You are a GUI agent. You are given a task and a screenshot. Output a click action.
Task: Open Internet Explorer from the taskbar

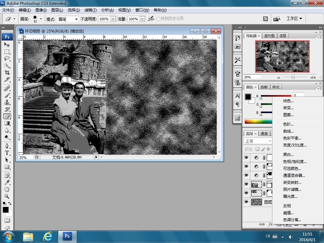(x=47, y=236)
